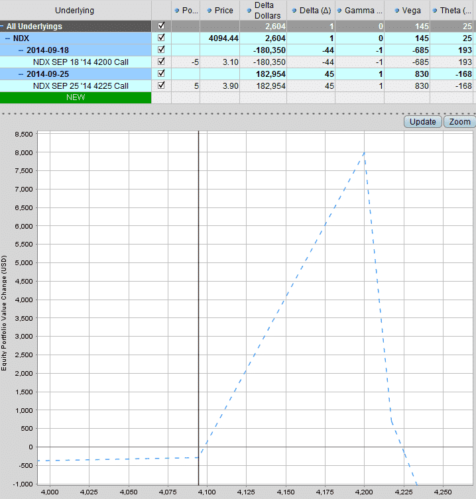Click the Zoom button
Image resolution: width=476 pixels, height=499 pixels.
[459, 122]
